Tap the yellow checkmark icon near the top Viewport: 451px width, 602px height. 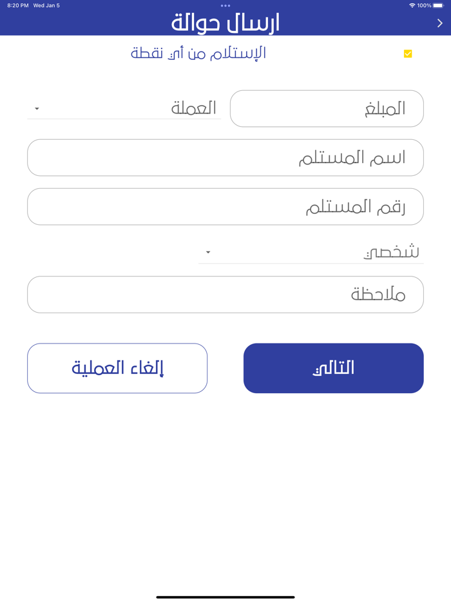point(407,53)
